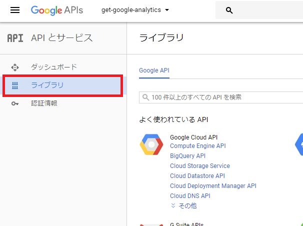Click the 認証情報 key icon
This screenshot has width=303, height=226.
pos(15,103)
